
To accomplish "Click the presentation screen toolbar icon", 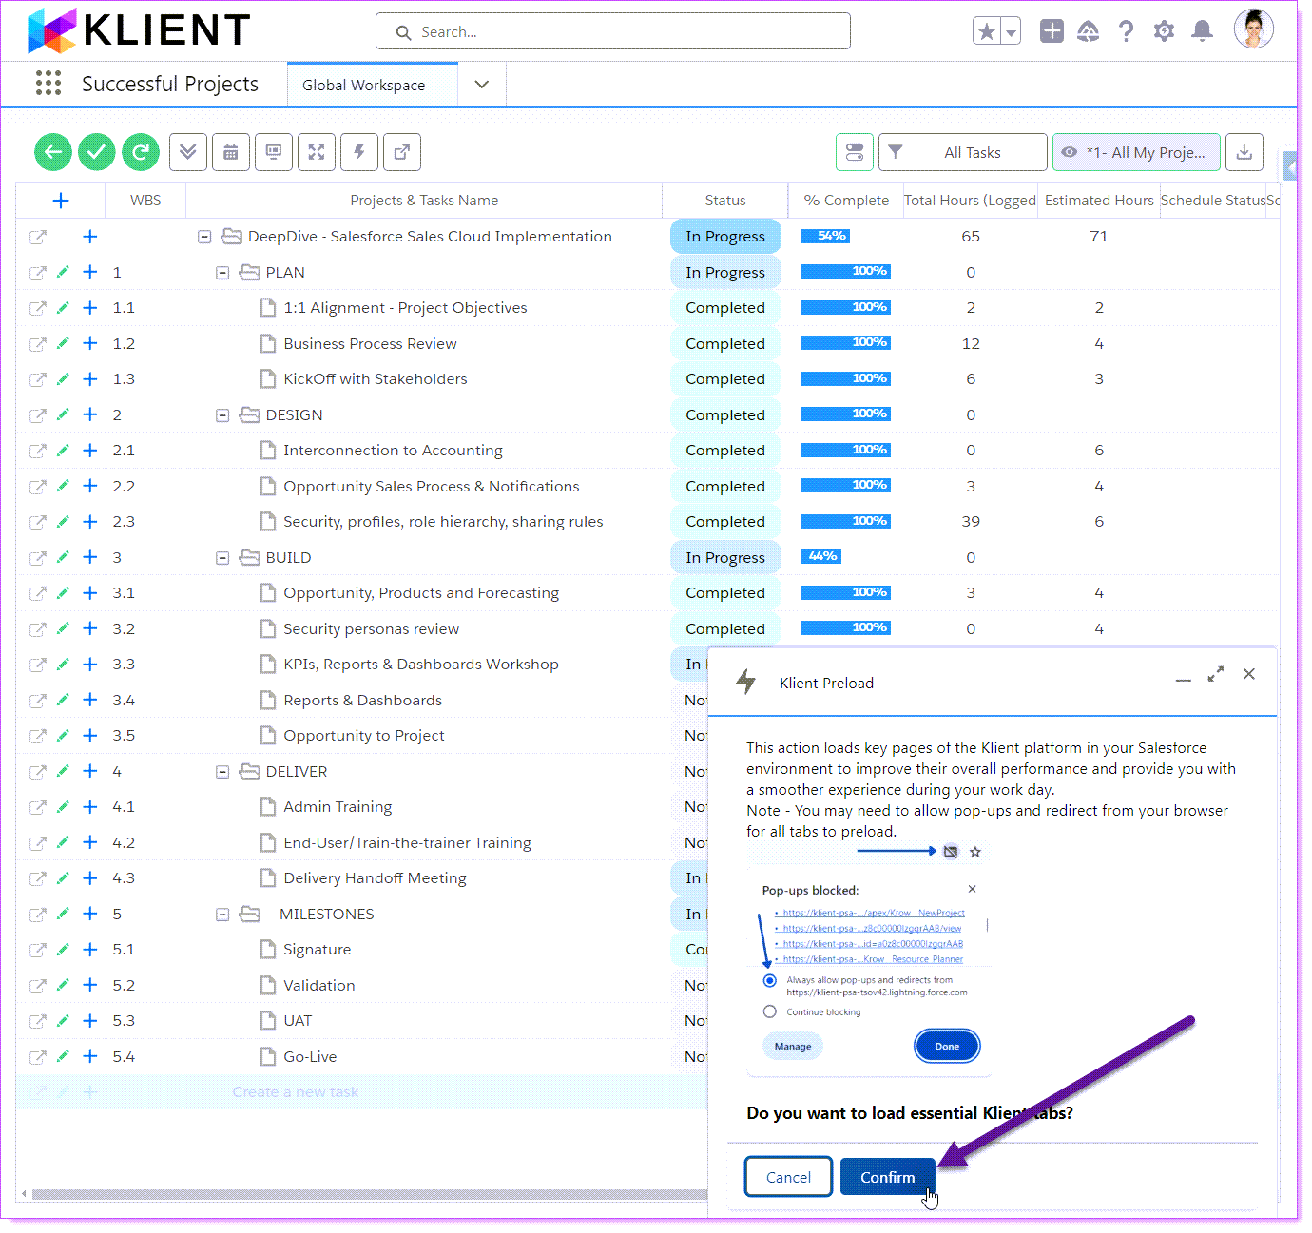I will pyautogui.click(x=274, y=152).
